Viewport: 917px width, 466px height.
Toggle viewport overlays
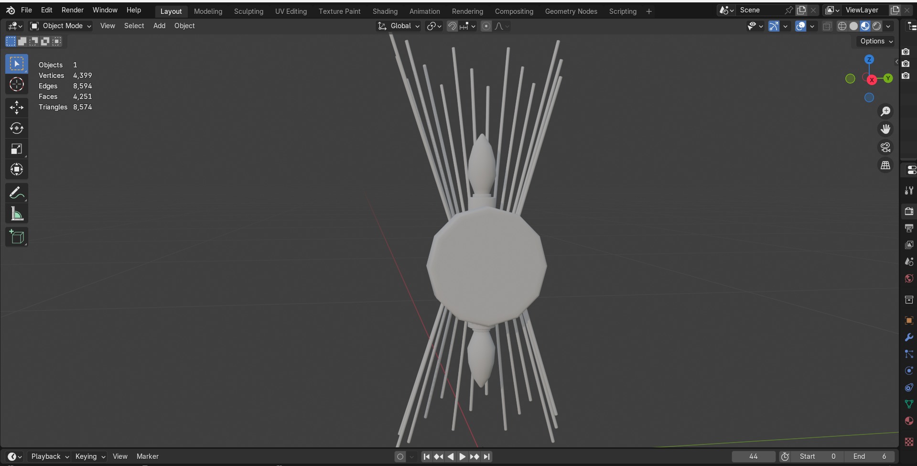pos(800,26)
